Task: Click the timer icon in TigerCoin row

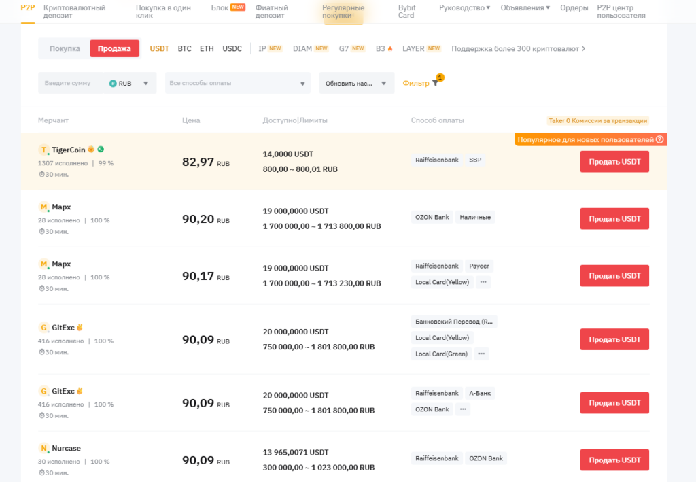Action: [x=41, y=175]
